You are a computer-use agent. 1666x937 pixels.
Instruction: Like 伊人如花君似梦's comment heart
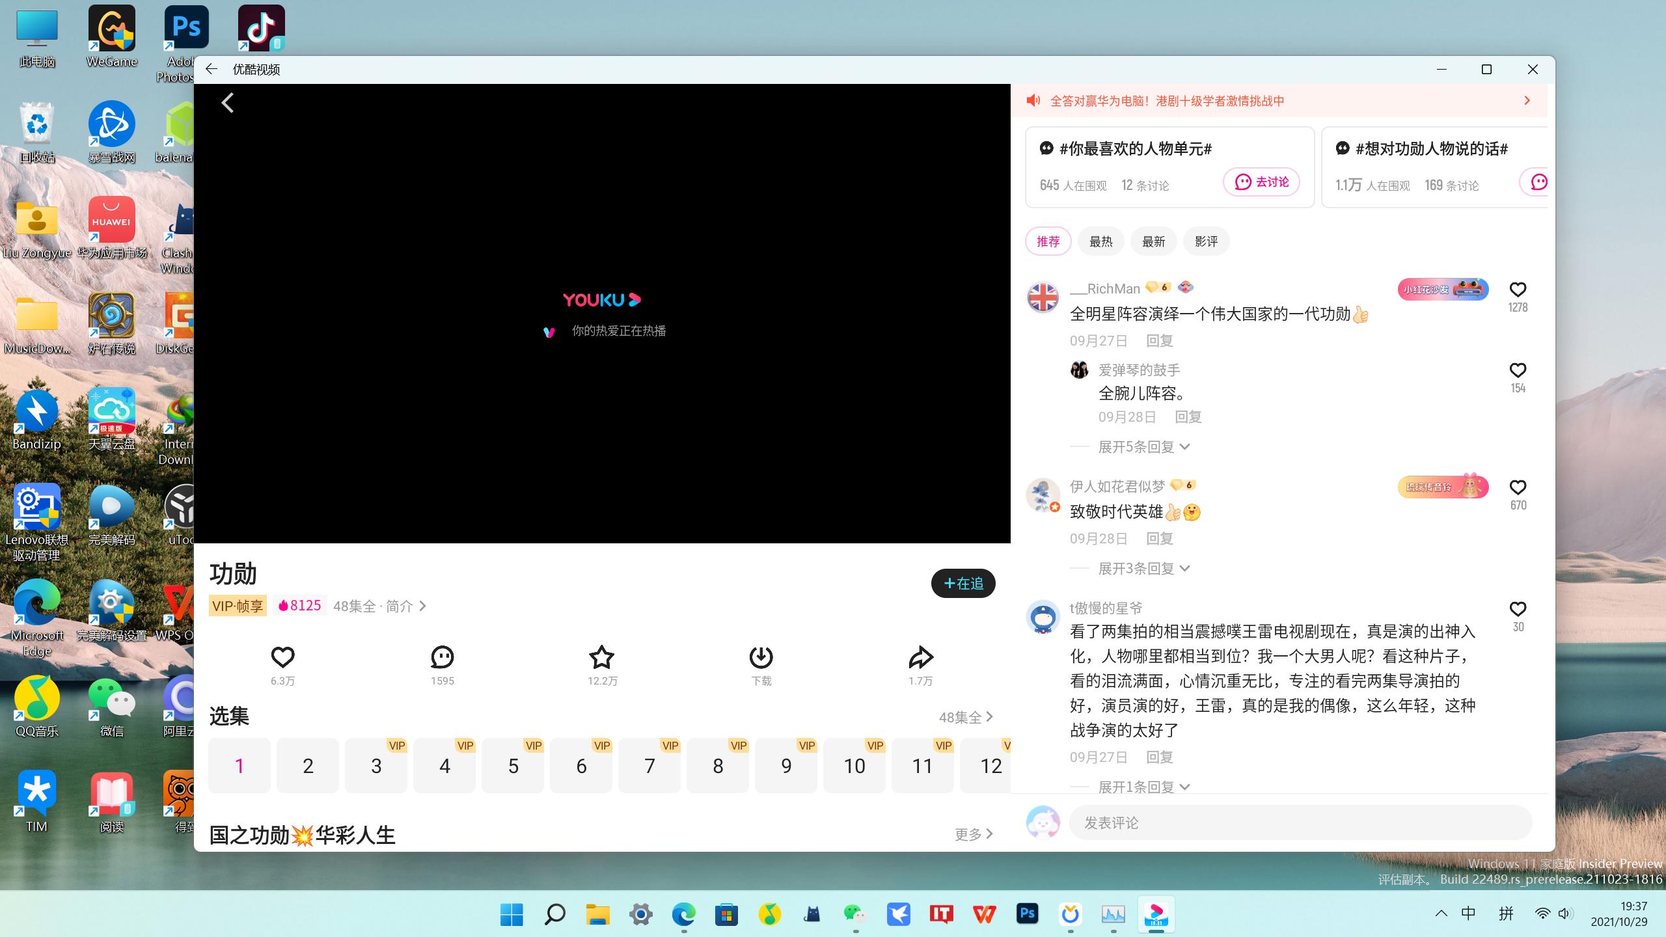click(1518, 487)
